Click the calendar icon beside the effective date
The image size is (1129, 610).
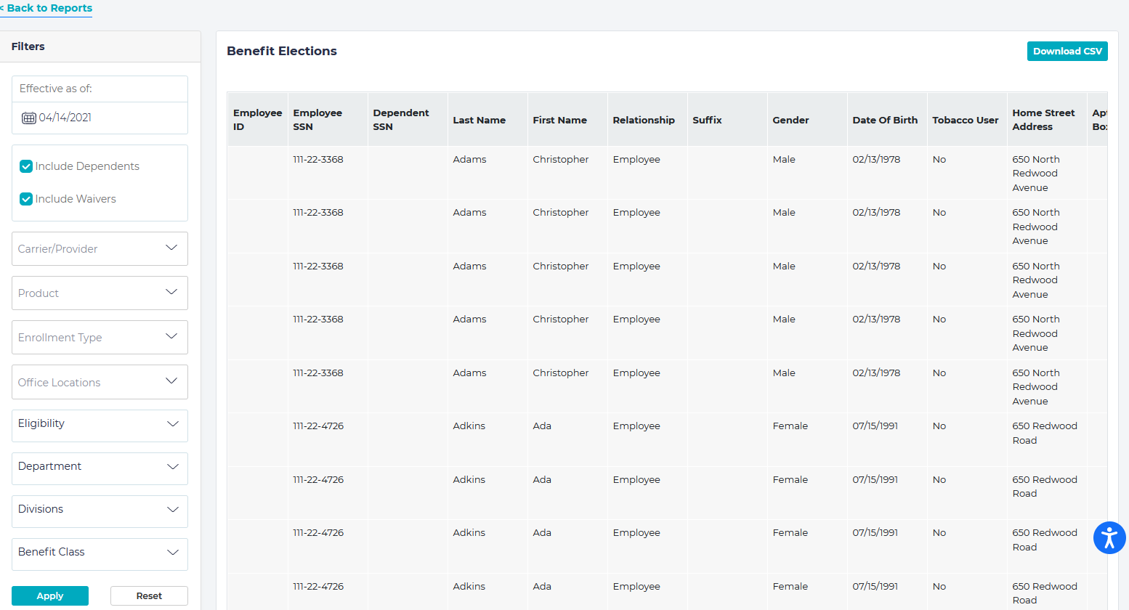[x=28, y=118]
